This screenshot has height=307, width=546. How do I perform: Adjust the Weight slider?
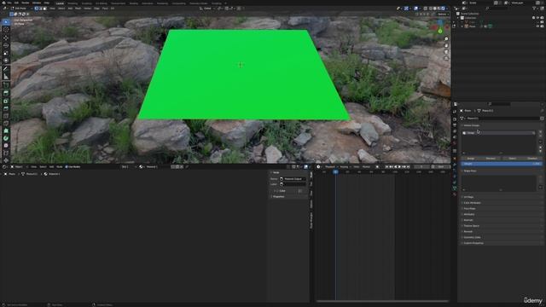(x=502, y=164)
